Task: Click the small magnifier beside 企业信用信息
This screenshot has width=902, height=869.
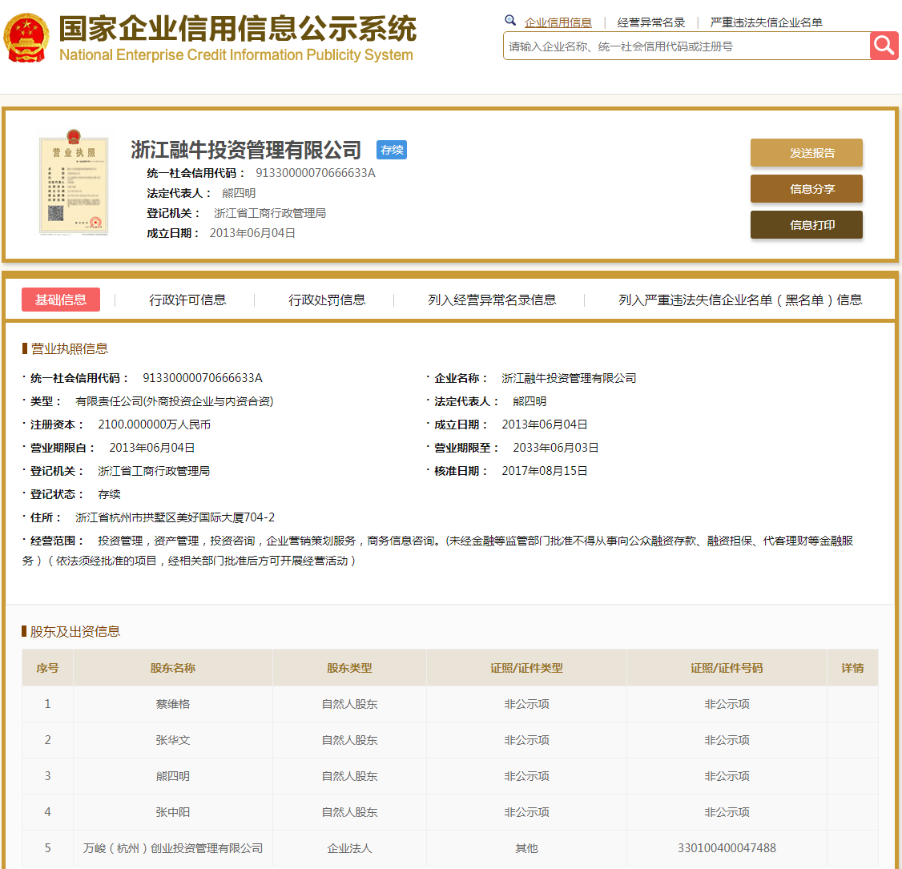Action: tap(510, 19)
